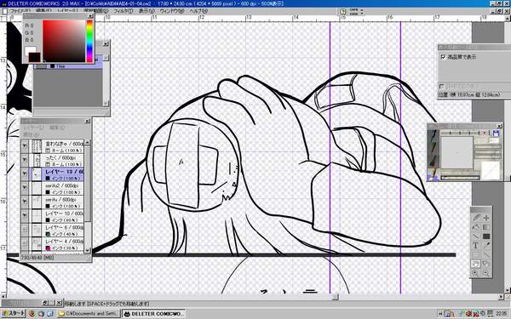Select the lasso tool beside the hand tool

pos(486,264)
